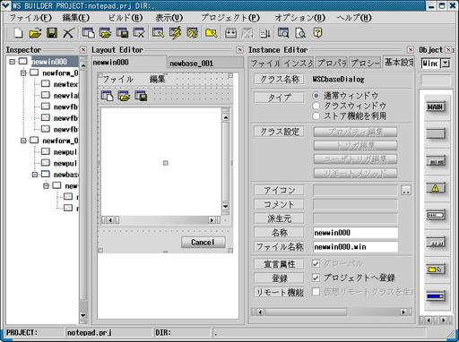This screenshot has height=342, width=459.
Task: Open the オプション(O) menu
Action: (299, 18)
